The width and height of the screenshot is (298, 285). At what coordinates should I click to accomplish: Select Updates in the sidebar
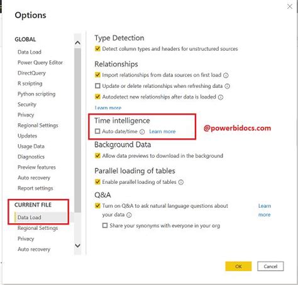click(x=27, y=136)
